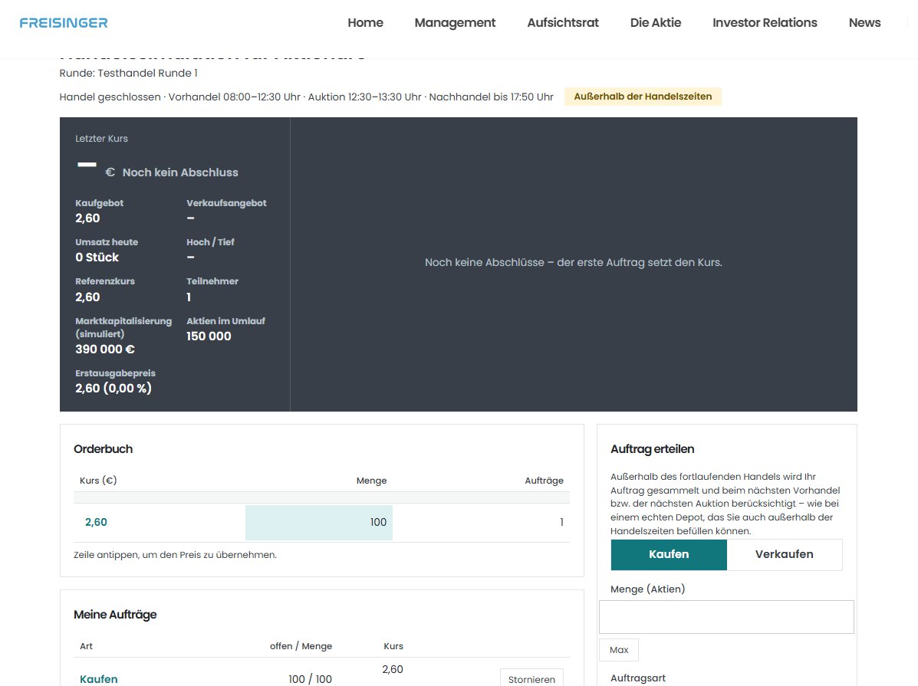This screenshot has height=686, width=918.
Task: Focus the Menge (Aktien) input field
Action: click(726, 617)
